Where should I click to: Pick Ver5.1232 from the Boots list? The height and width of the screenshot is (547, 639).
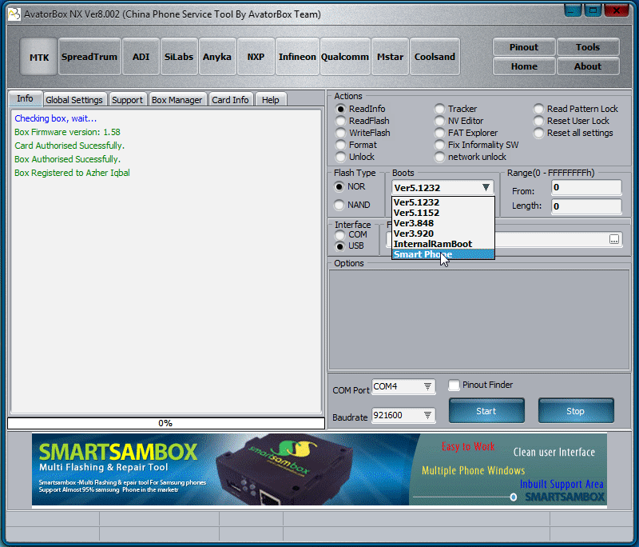pyautogui.click(x=443, y=202)
